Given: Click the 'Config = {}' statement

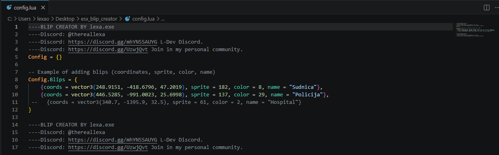Looking at the screenshot, I should 45,57.
